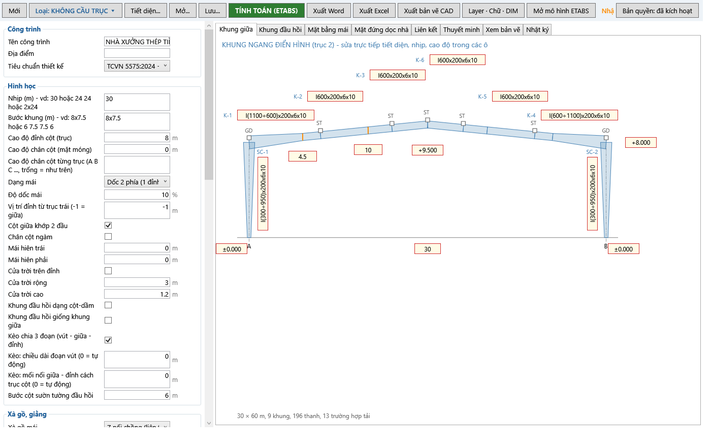Click the Mới button
The height and width of the screenshot is (447, 711).
click(x=14, y=11)
